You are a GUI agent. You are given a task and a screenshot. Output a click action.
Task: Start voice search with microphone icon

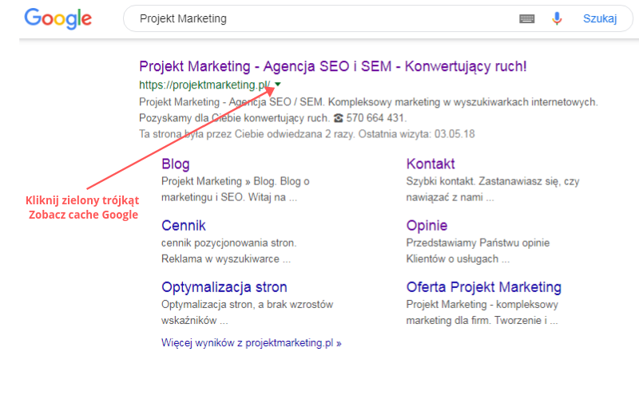(x=557, y=18)
